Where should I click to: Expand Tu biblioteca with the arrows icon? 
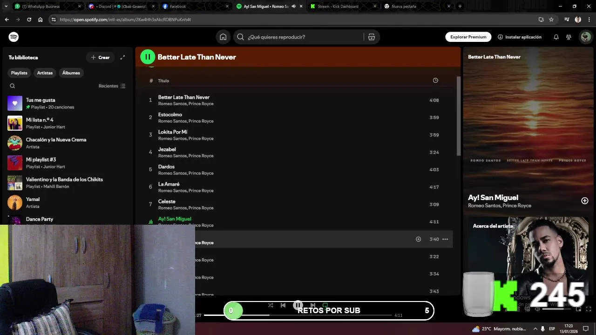[122, 57]
